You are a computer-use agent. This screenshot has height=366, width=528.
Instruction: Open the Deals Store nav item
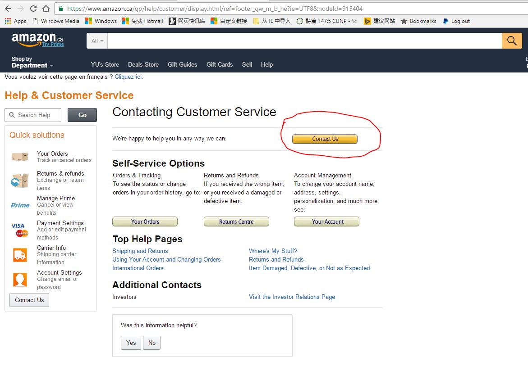point(143,64)
